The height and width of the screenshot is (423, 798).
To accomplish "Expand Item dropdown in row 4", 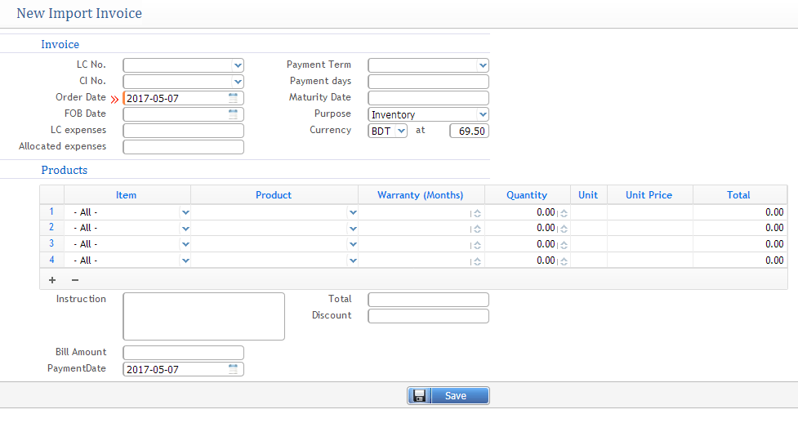I will click(185, 260).
